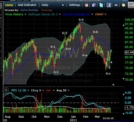Click the 6:3 wave annotation

point(65,33)
